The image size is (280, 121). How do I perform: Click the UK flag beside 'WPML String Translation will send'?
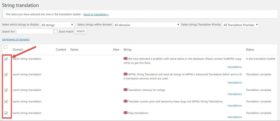point(125,74)
